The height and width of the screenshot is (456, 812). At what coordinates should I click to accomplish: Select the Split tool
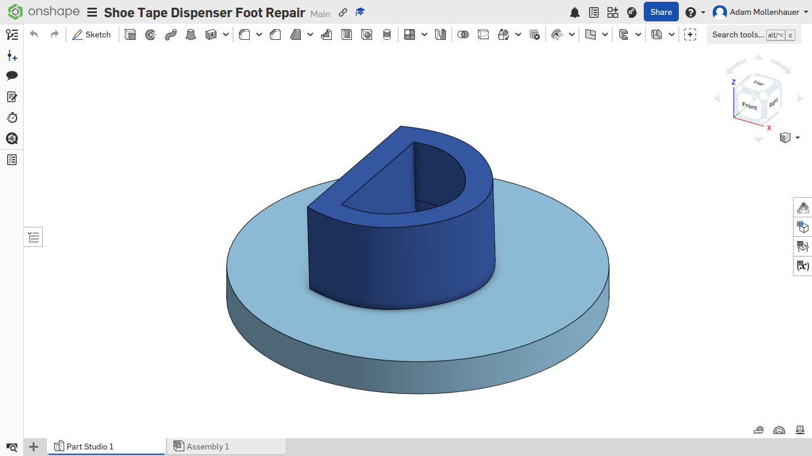(x=483, y=34)
